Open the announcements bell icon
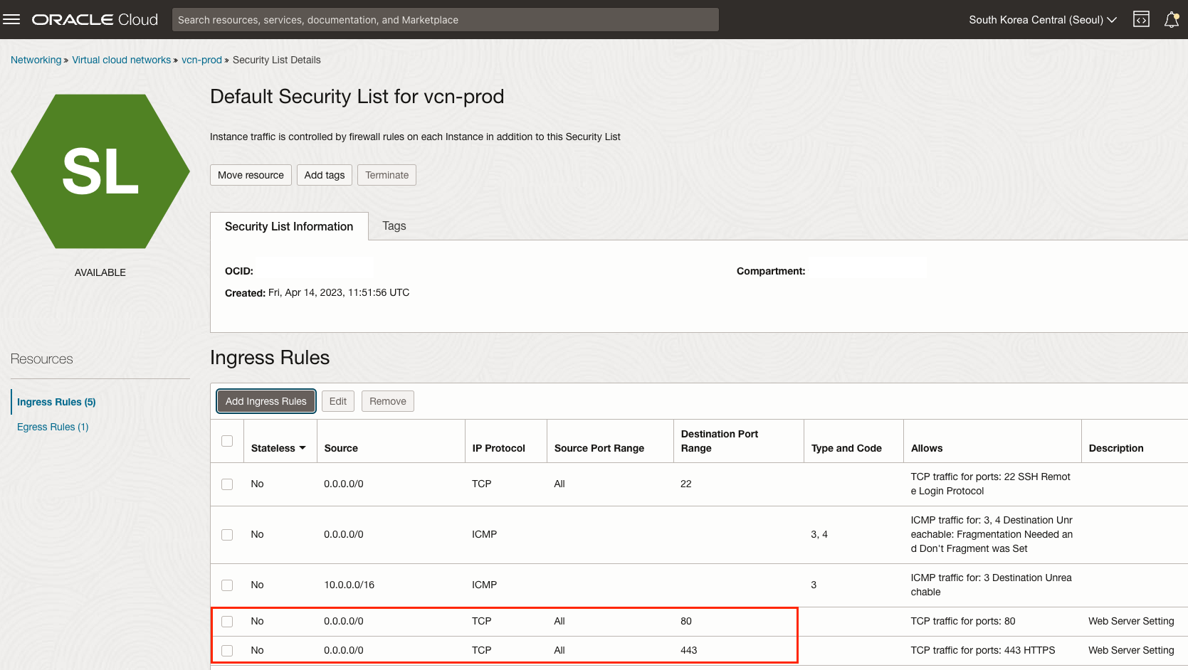 [1172, 19]
